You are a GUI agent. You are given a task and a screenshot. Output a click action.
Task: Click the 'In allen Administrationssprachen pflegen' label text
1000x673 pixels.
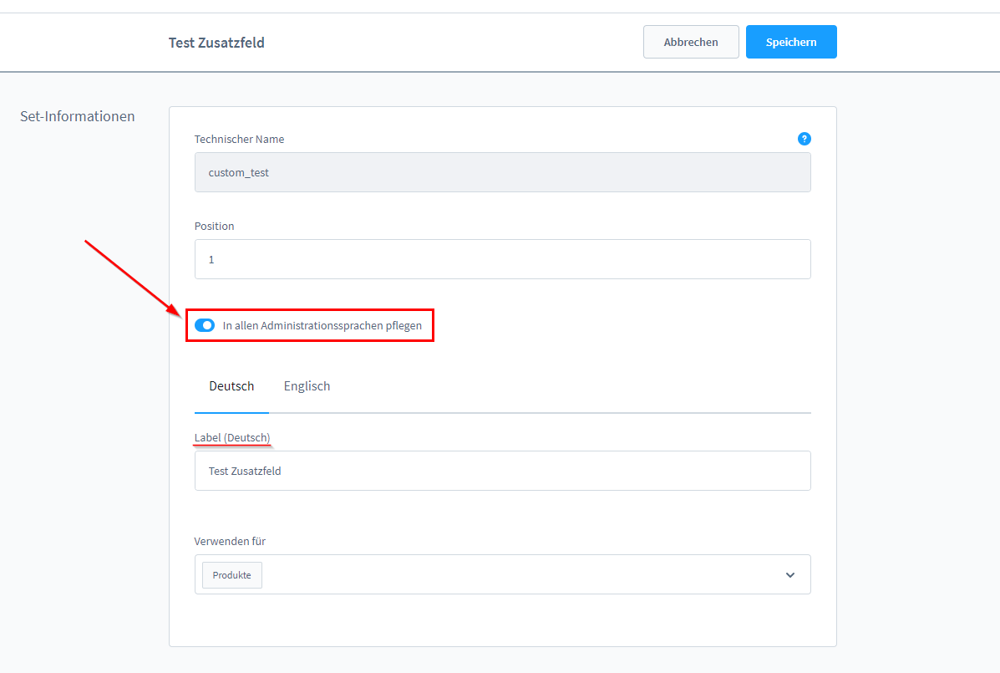point(322,325)
